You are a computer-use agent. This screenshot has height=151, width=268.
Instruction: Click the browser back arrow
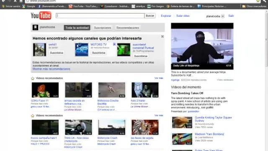3,1
